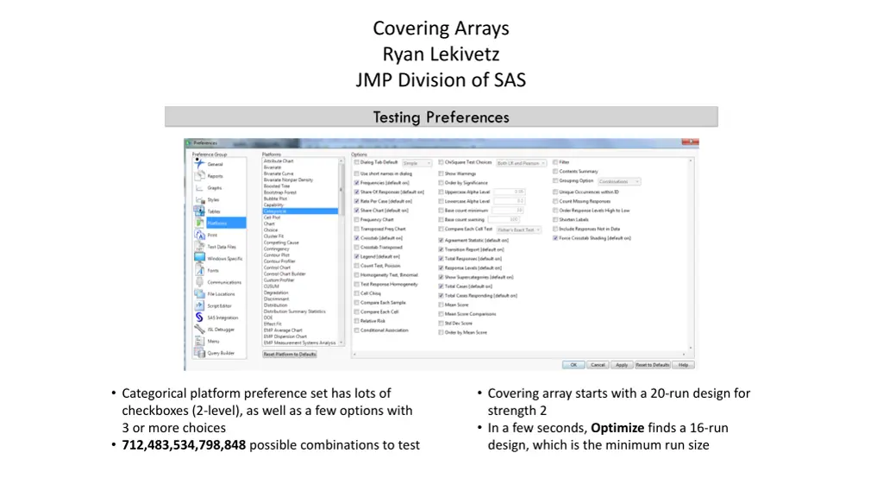The height and width of the screenshot is (497, 883).
Task: Open the ChiSquare Test Choices dropdown
Action: click(521, 163)
